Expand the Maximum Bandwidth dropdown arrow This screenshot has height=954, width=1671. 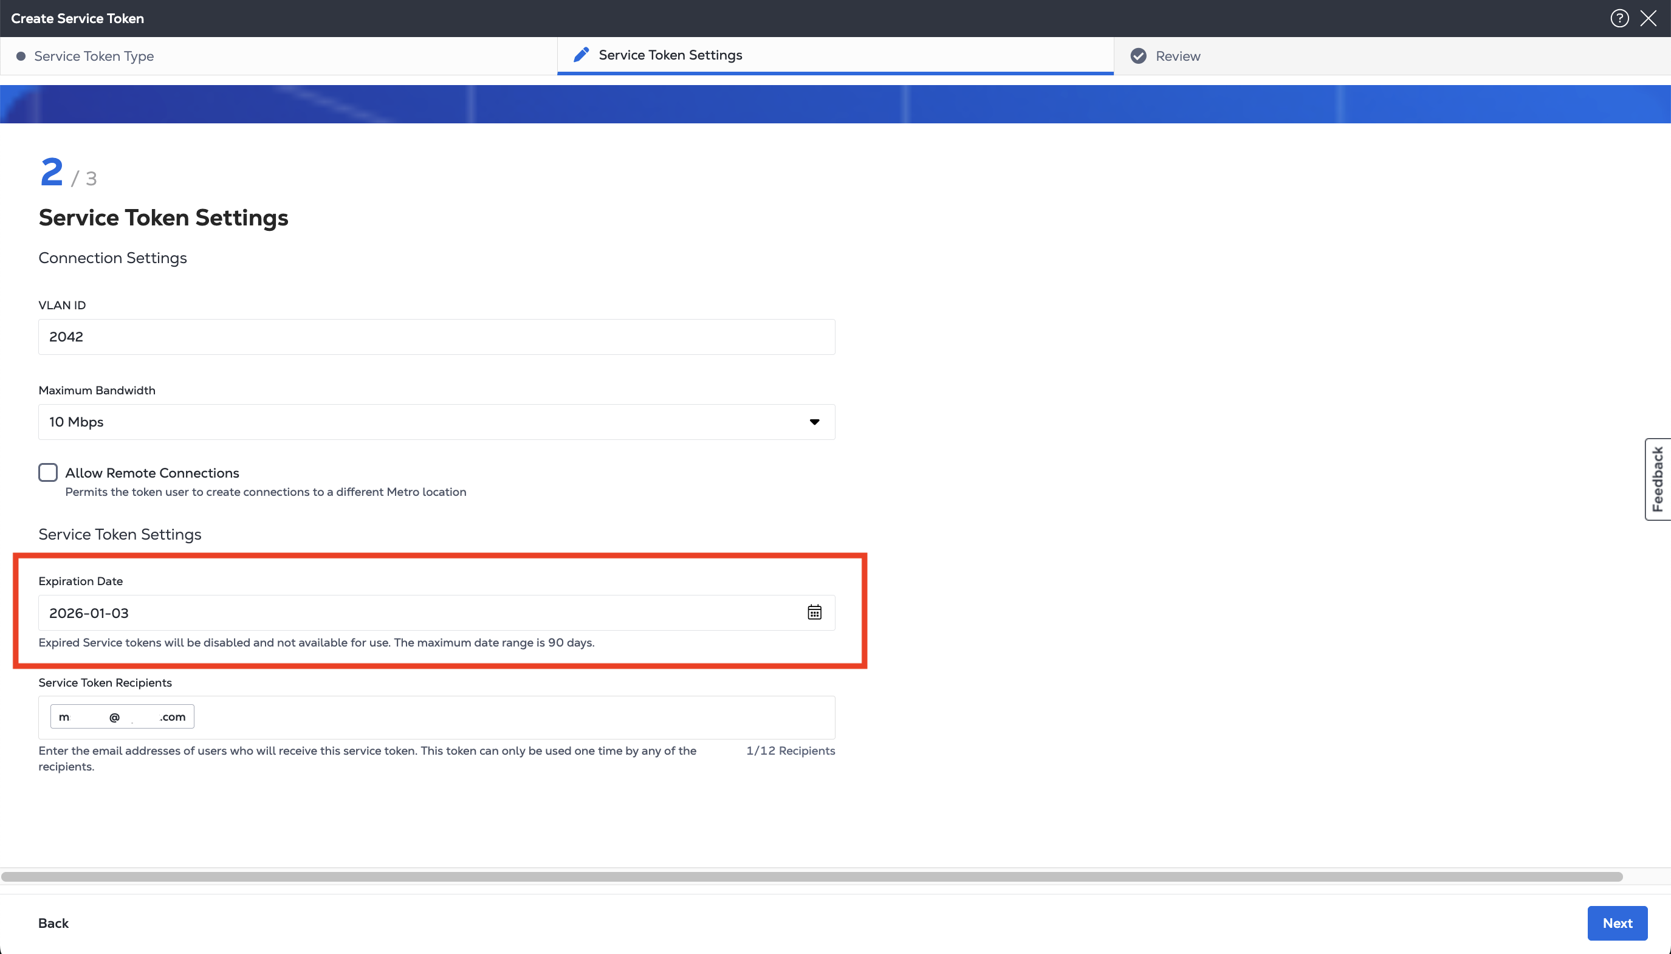[x=814, y=422]
